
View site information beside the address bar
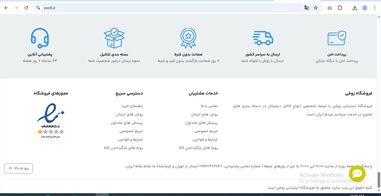[38, 8]
